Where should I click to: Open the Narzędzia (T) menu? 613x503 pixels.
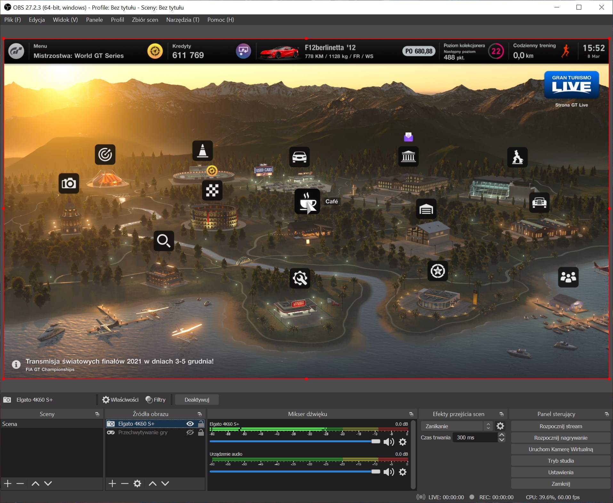[x=182, y=20]
